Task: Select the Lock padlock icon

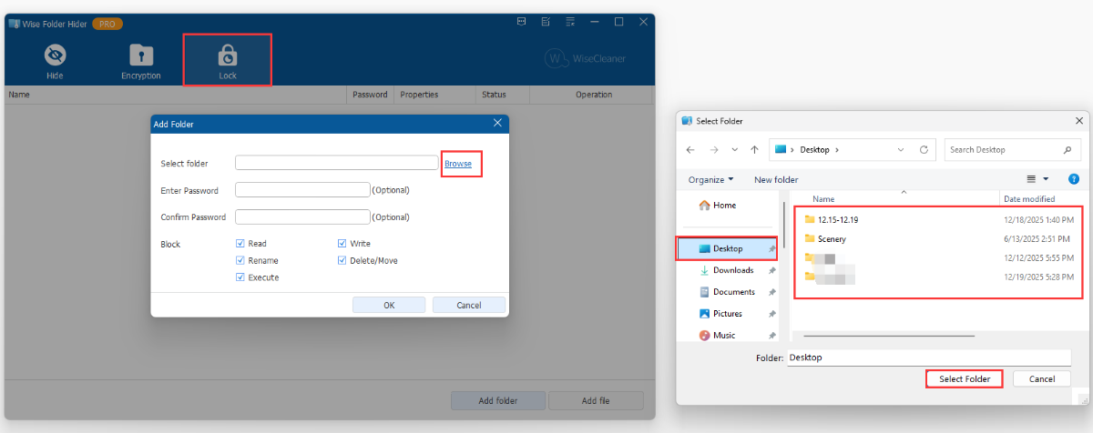Action: pyautogui.click(x=228, y=55)
